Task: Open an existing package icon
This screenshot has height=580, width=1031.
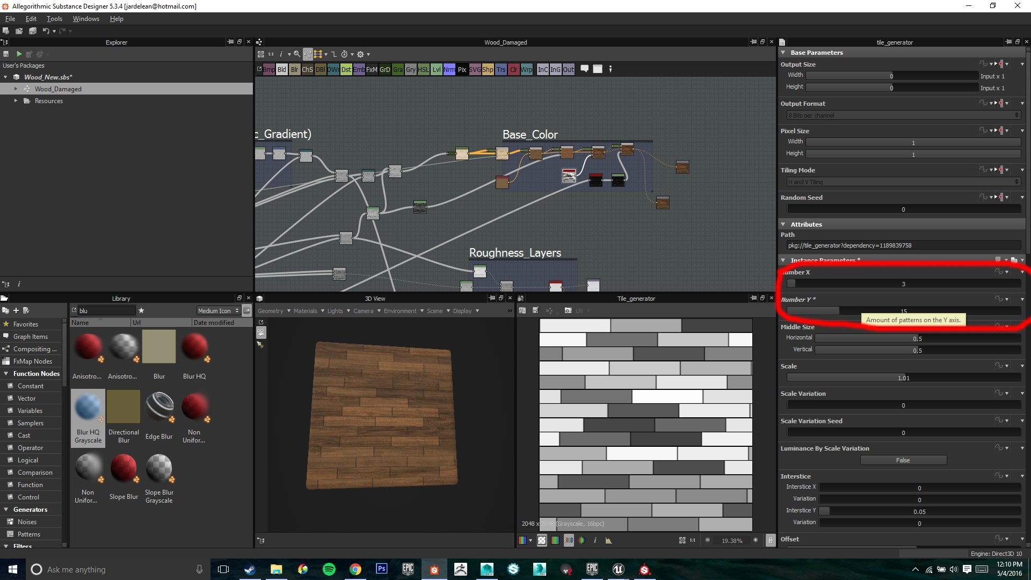Action: click(19, 31)
